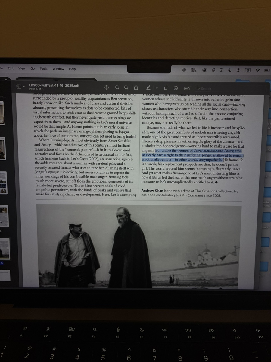Expand the highlight color dropdown arrow
Viewport: 271px width, 362px height.
pyautogui.click(x=157, y=88)
